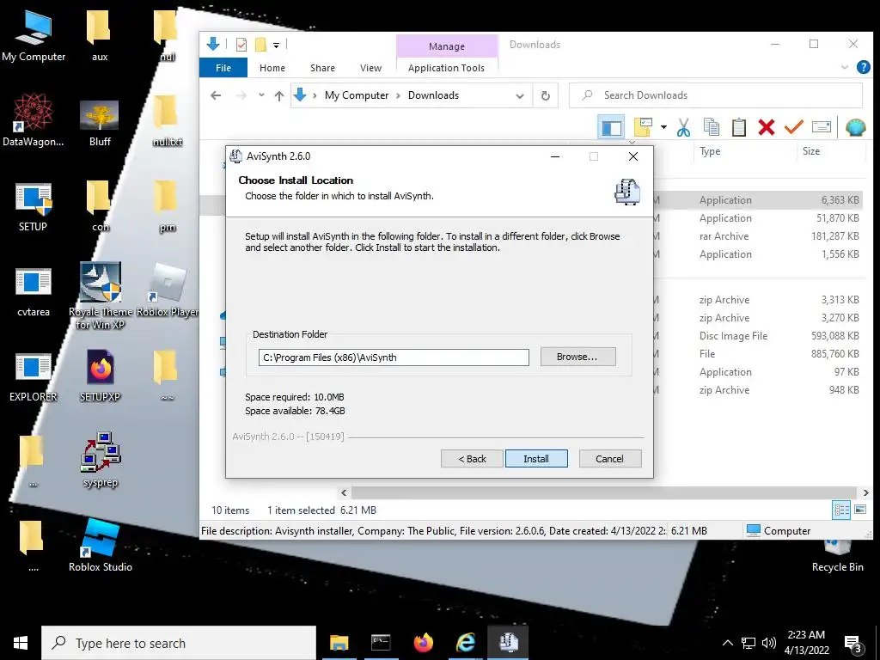880x660 pixels.
Task: Click the Windows Start button
Action: (x=21, y=643)
